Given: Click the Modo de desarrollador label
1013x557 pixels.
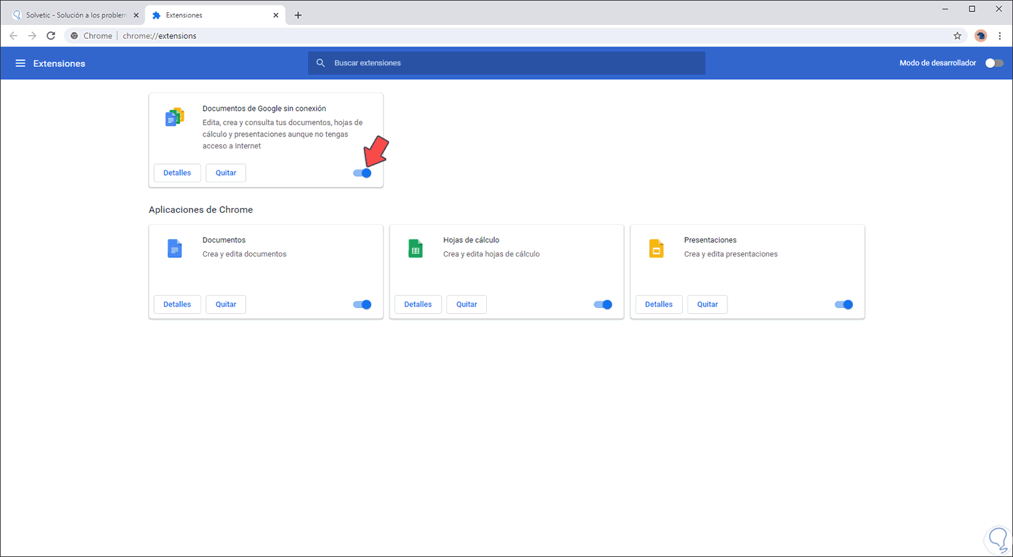Looking at the screenshot, I should [x=937, y=63].
